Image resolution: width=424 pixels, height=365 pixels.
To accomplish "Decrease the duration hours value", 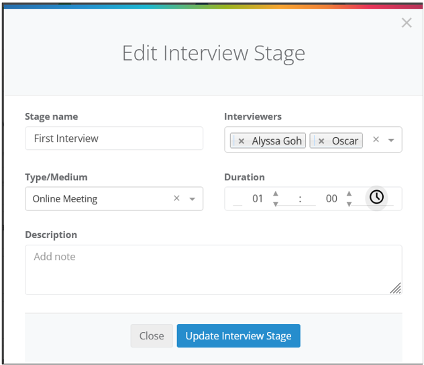I will point(275,204).
